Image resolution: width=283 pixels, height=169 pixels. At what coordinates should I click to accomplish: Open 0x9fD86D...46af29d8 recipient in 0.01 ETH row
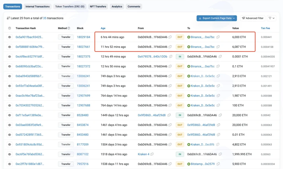click(x=201, y=135)
